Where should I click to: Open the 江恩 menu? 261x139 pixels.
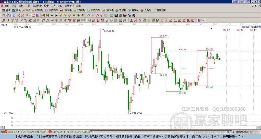coord(28,6)
